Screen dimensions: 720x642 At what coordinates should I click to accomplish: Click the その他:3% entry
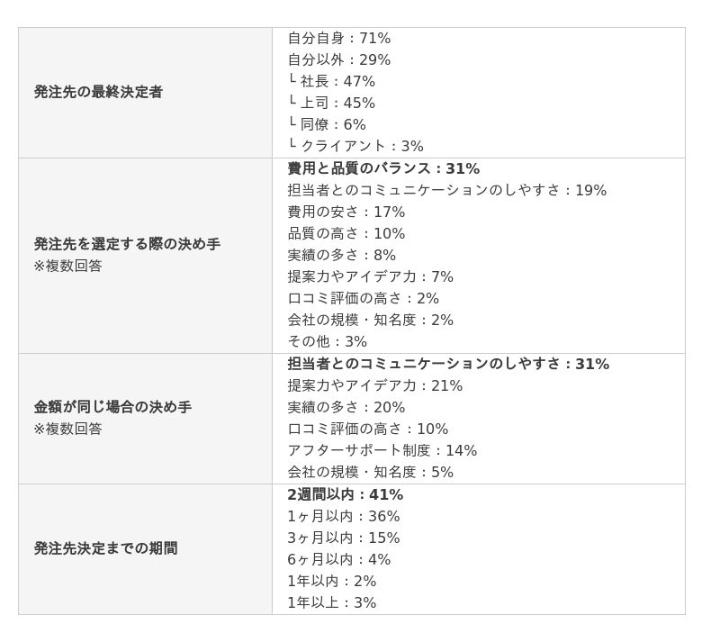[327, 341]
